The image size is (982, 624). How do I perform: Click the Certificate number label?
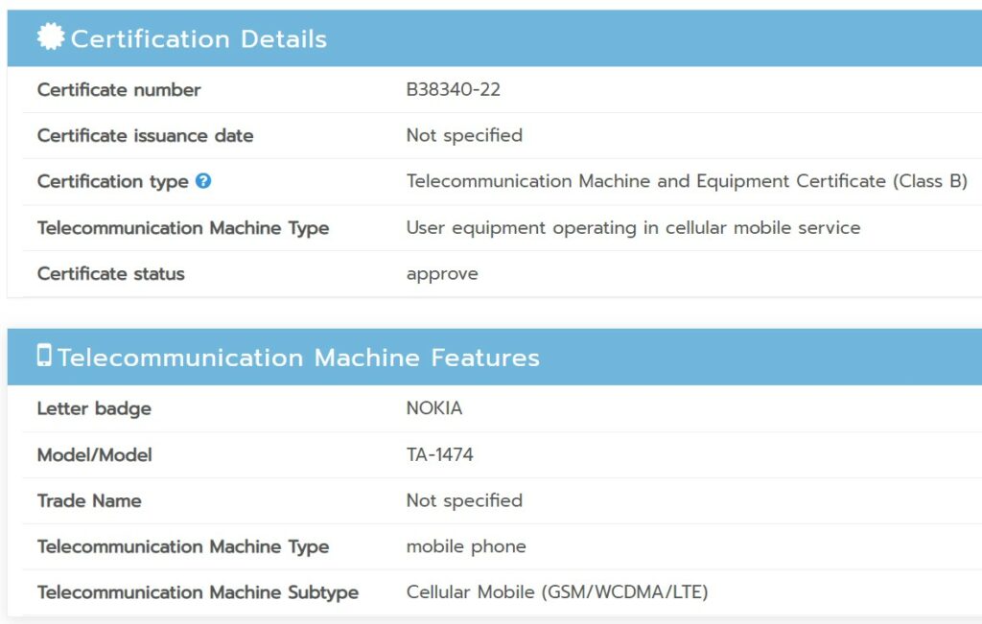click(119, 89)
